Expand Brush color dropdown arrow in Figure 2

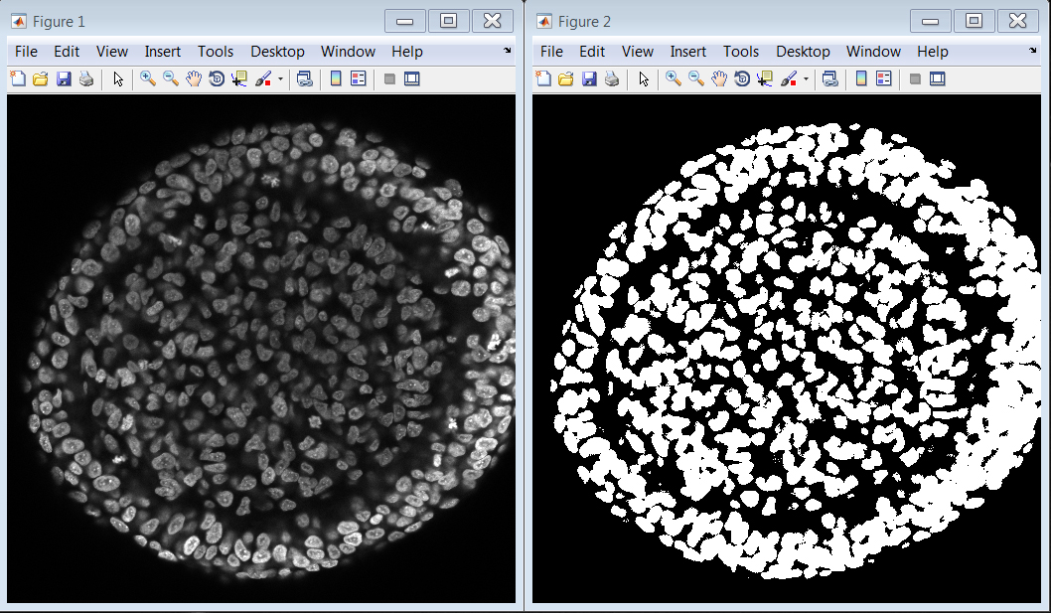coord(806,79)
